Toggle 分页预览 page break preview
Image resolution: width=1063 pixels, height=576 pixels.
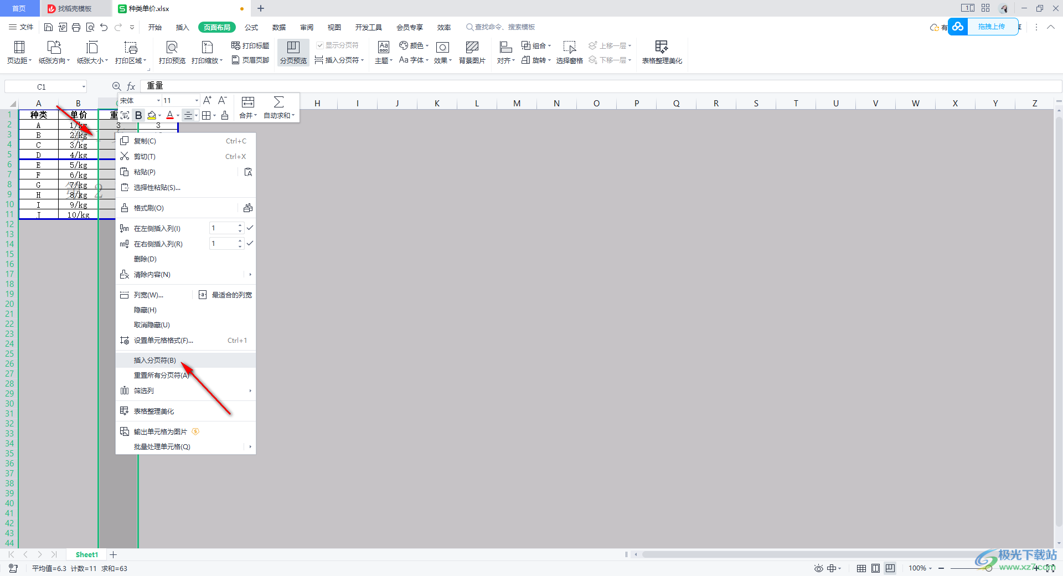293,53
